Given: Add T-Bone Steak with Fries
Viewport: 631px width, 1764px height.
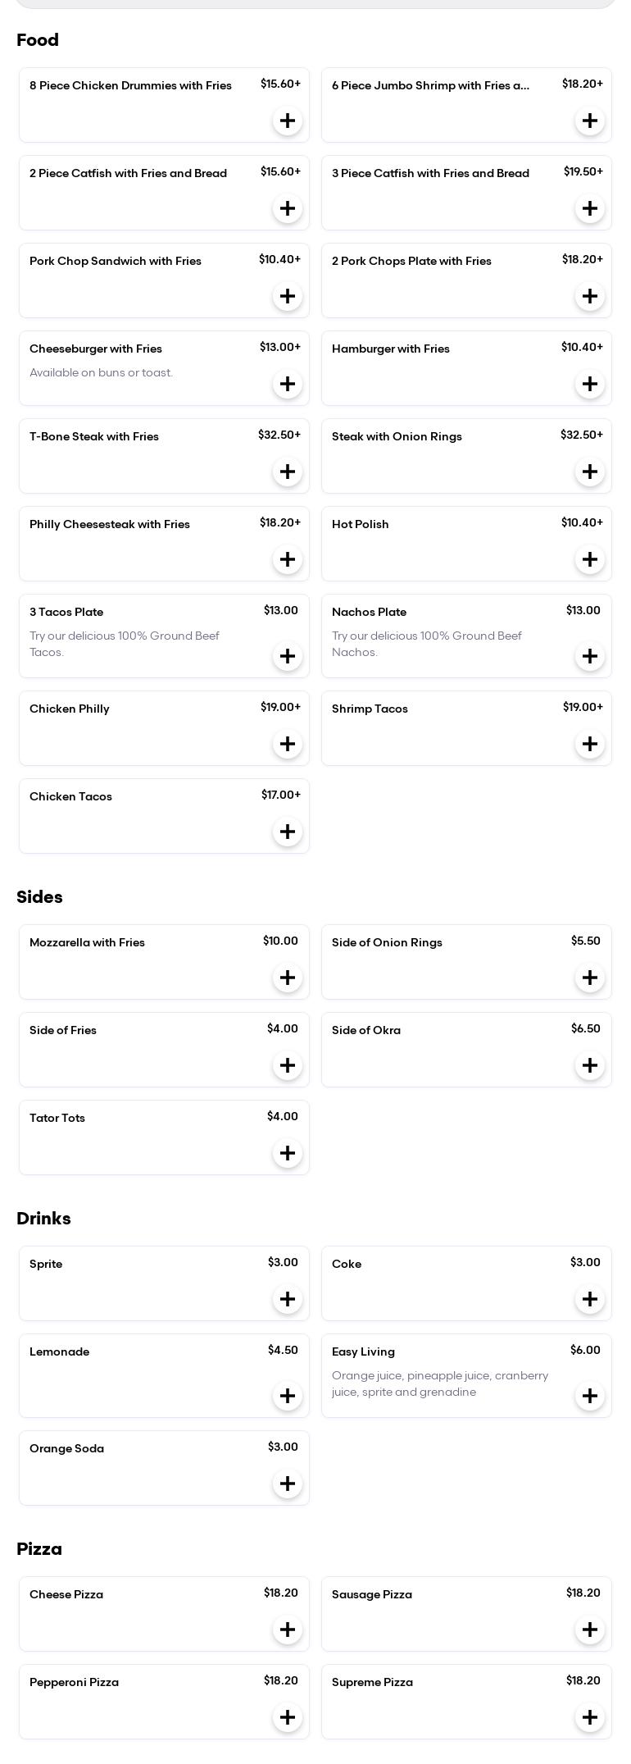Looking at the screenshot, I should [x=287, y=472].
